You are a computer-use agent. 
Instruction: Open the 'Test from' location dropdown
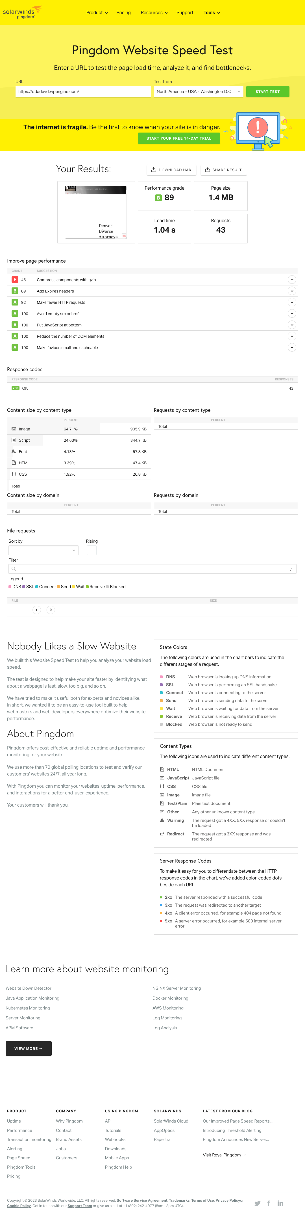pos(198,92)
